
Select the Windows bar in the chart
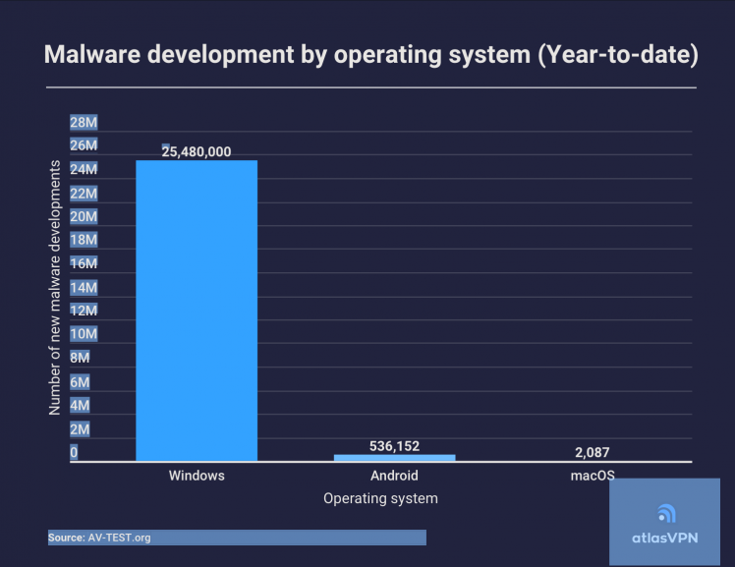coord(197,310)
